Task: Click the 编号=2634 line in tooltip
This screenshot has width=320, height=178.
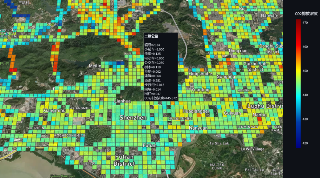Action: click(152, 45)
